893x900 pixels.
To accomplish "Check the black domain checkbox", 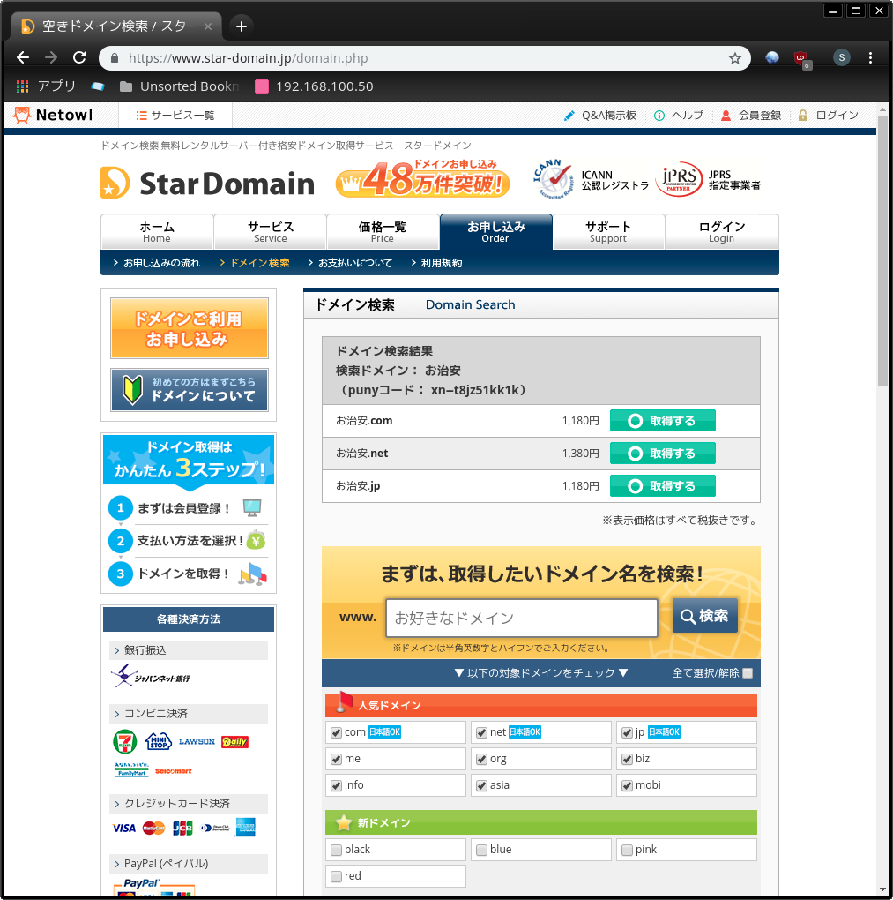I will pyautogui.click(x=336, y=850).
